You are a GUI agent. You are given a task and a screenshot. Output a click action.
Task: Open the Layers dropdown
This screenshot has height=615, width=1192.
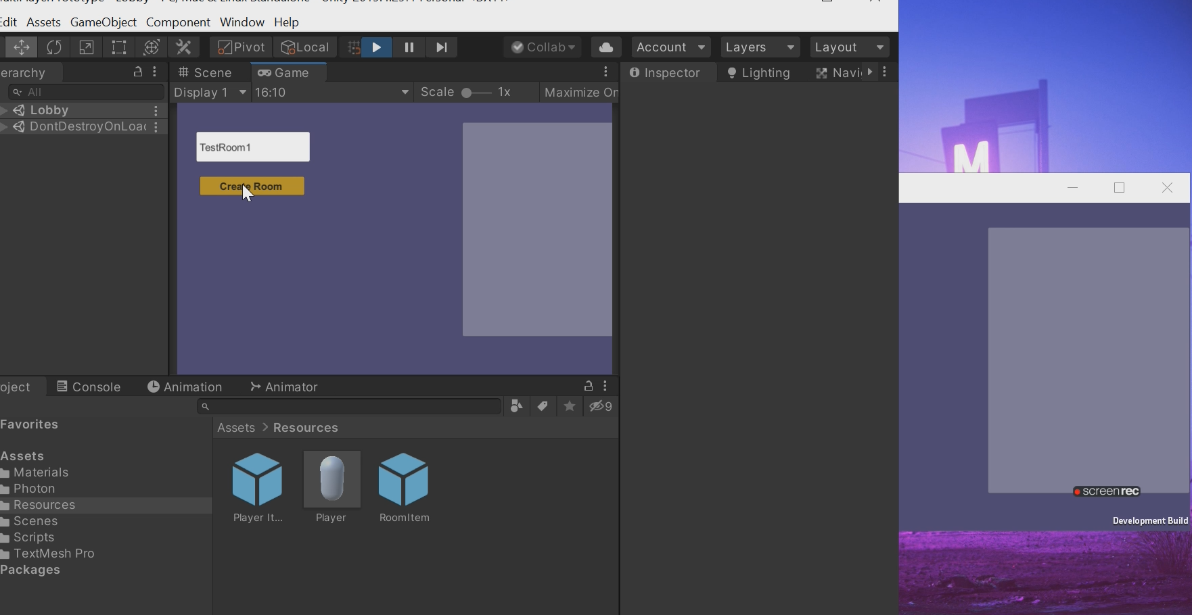(760, 47)
